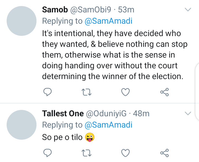The height and width of the screenshot is (162, 199).
Task: Open options chevron on Samob's tweet
Action: click(188, 10)
